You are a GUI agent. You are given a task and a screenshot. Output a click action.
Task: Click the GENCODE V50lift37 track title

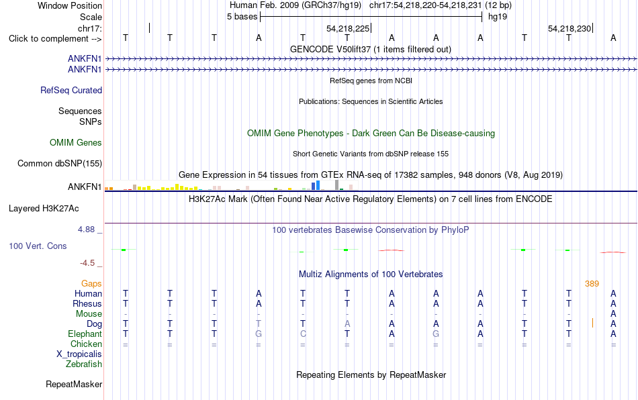[x=370, y=50]
